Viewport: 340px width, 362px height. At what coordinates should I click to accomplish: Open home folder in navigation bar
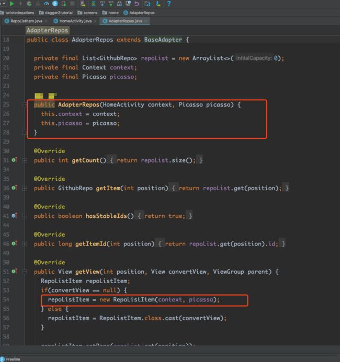(x=110, y=13)
